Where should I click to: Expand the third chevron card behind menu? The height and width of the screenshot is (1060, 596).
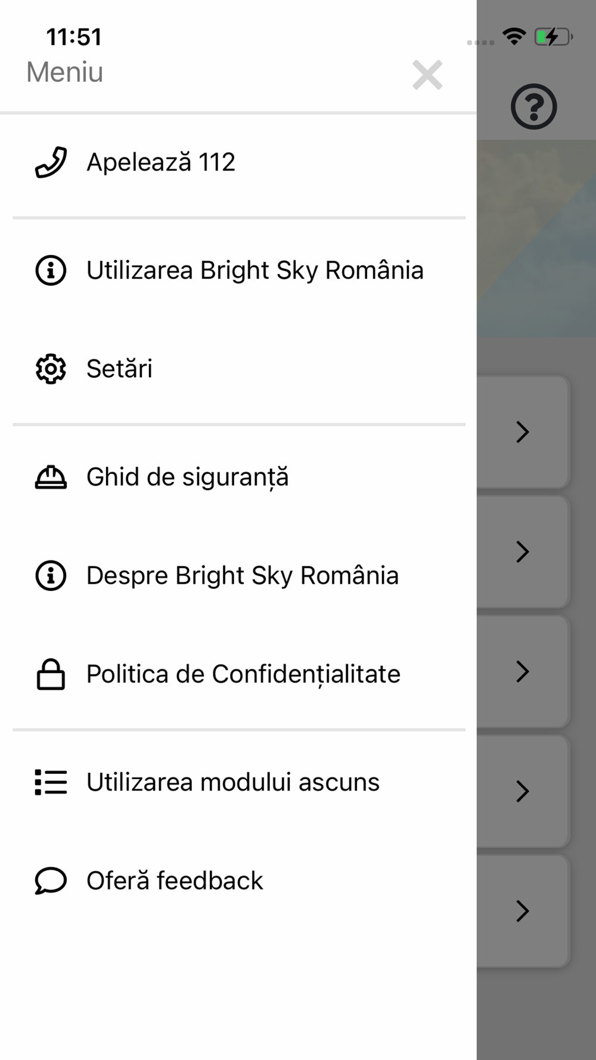pyautogui.click(x=523, y=672)
